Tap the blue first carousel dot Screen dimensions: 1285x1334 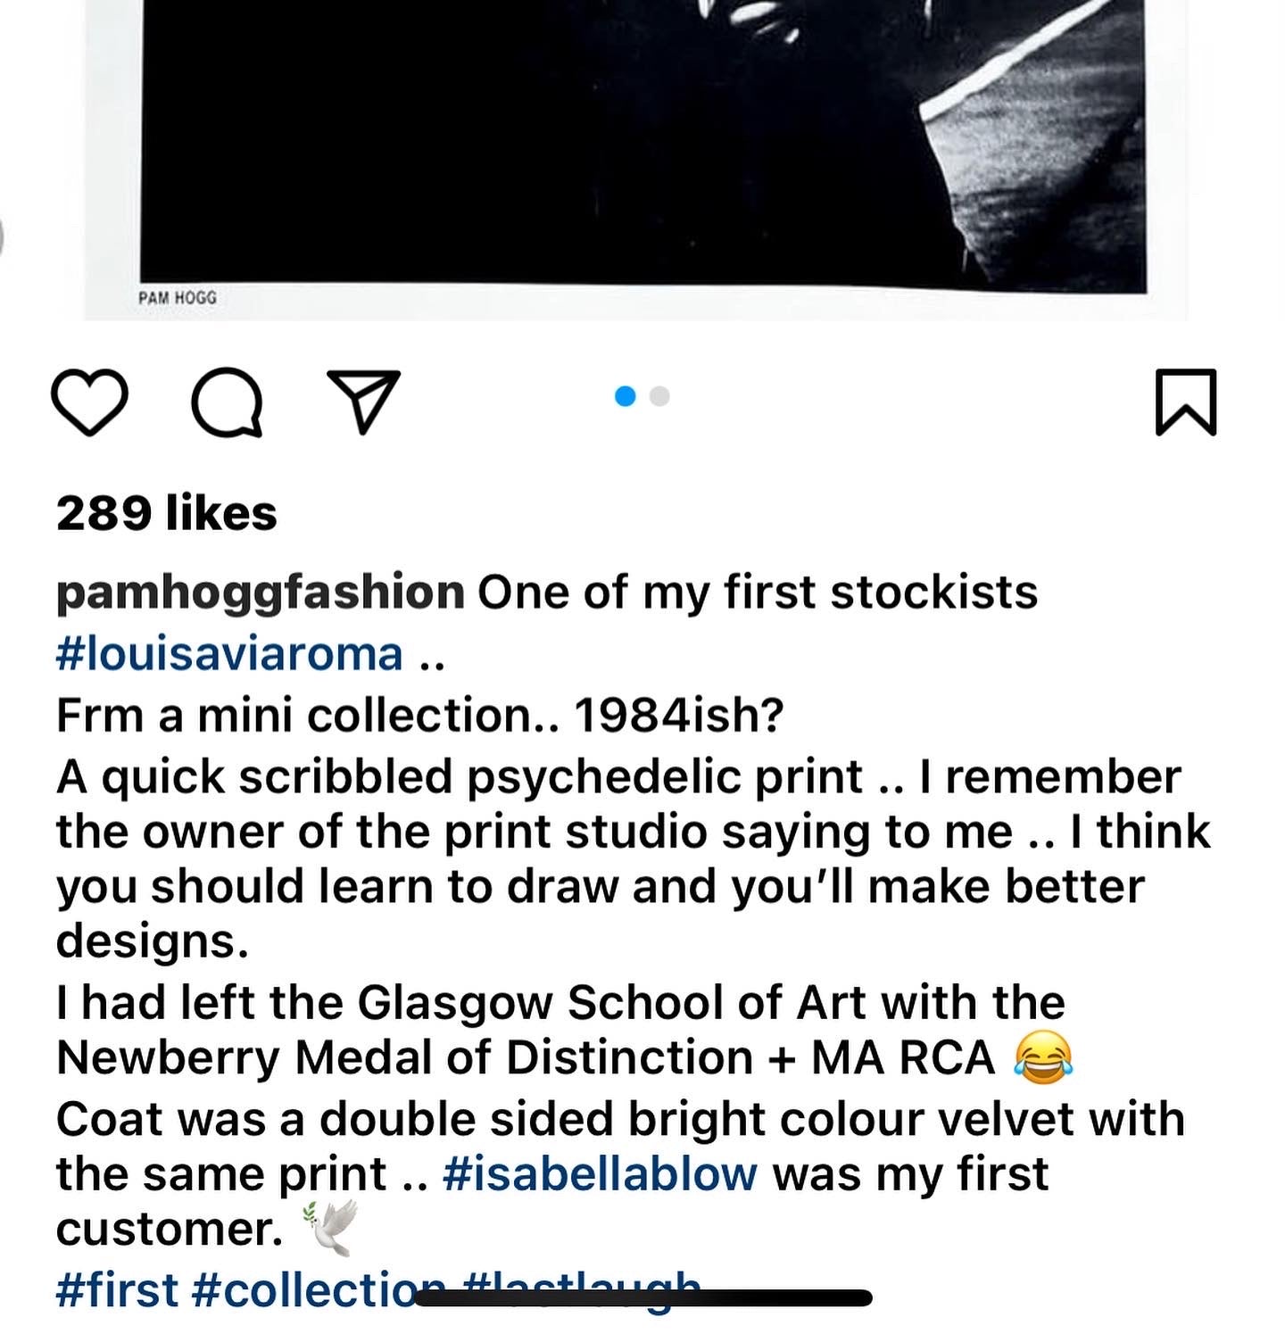pyautogui.click(x=626, y=396)
